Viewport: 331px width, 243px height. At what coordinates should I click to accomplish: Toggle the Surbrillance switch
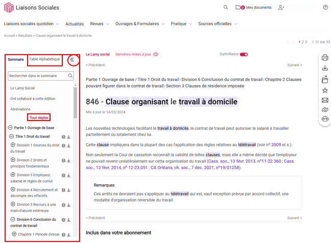click(x=244, y=55)
